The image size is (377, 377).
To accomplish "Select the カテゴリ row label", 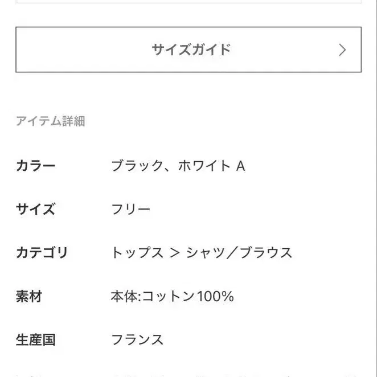I will coord(42,253).
